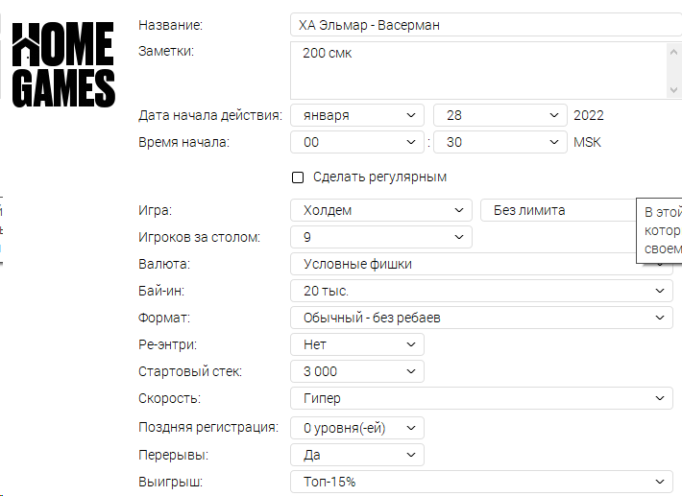Open the Скорость dropdown showing Гипер
The width and height of the screenshot is (682, 496).
coord(481,398)
